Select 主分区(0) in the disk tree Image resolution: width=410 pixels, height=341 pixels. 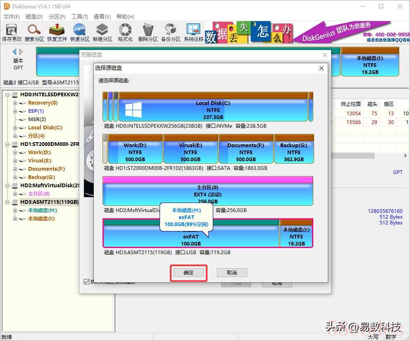(x=39, y=194)
